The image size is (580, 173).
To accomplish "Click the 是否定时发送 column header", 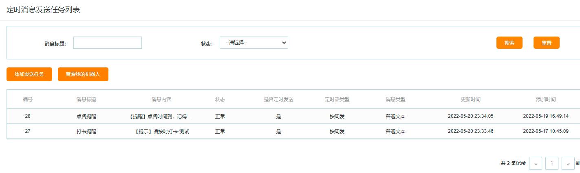I will pos(279,99).
